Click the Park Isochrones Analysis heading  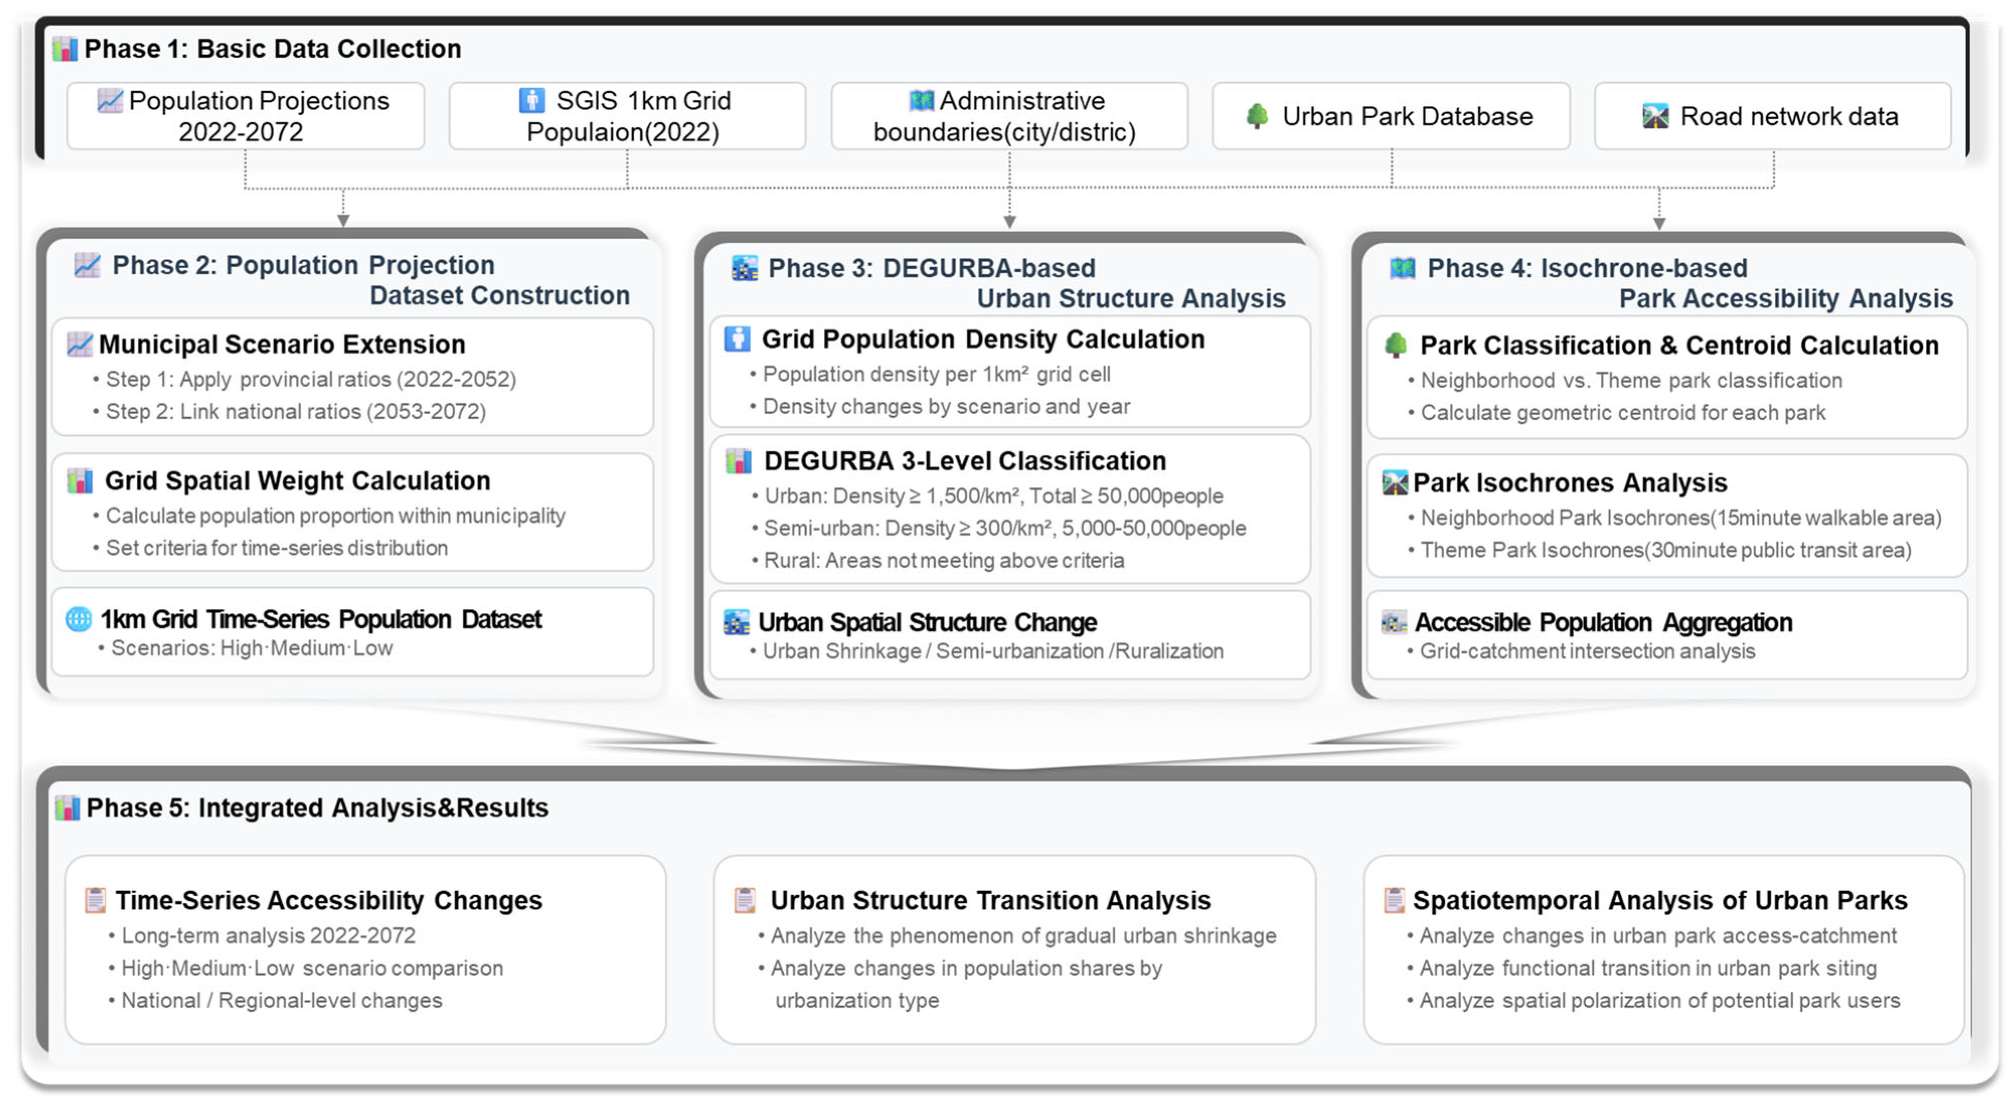tap(1569, 483)
